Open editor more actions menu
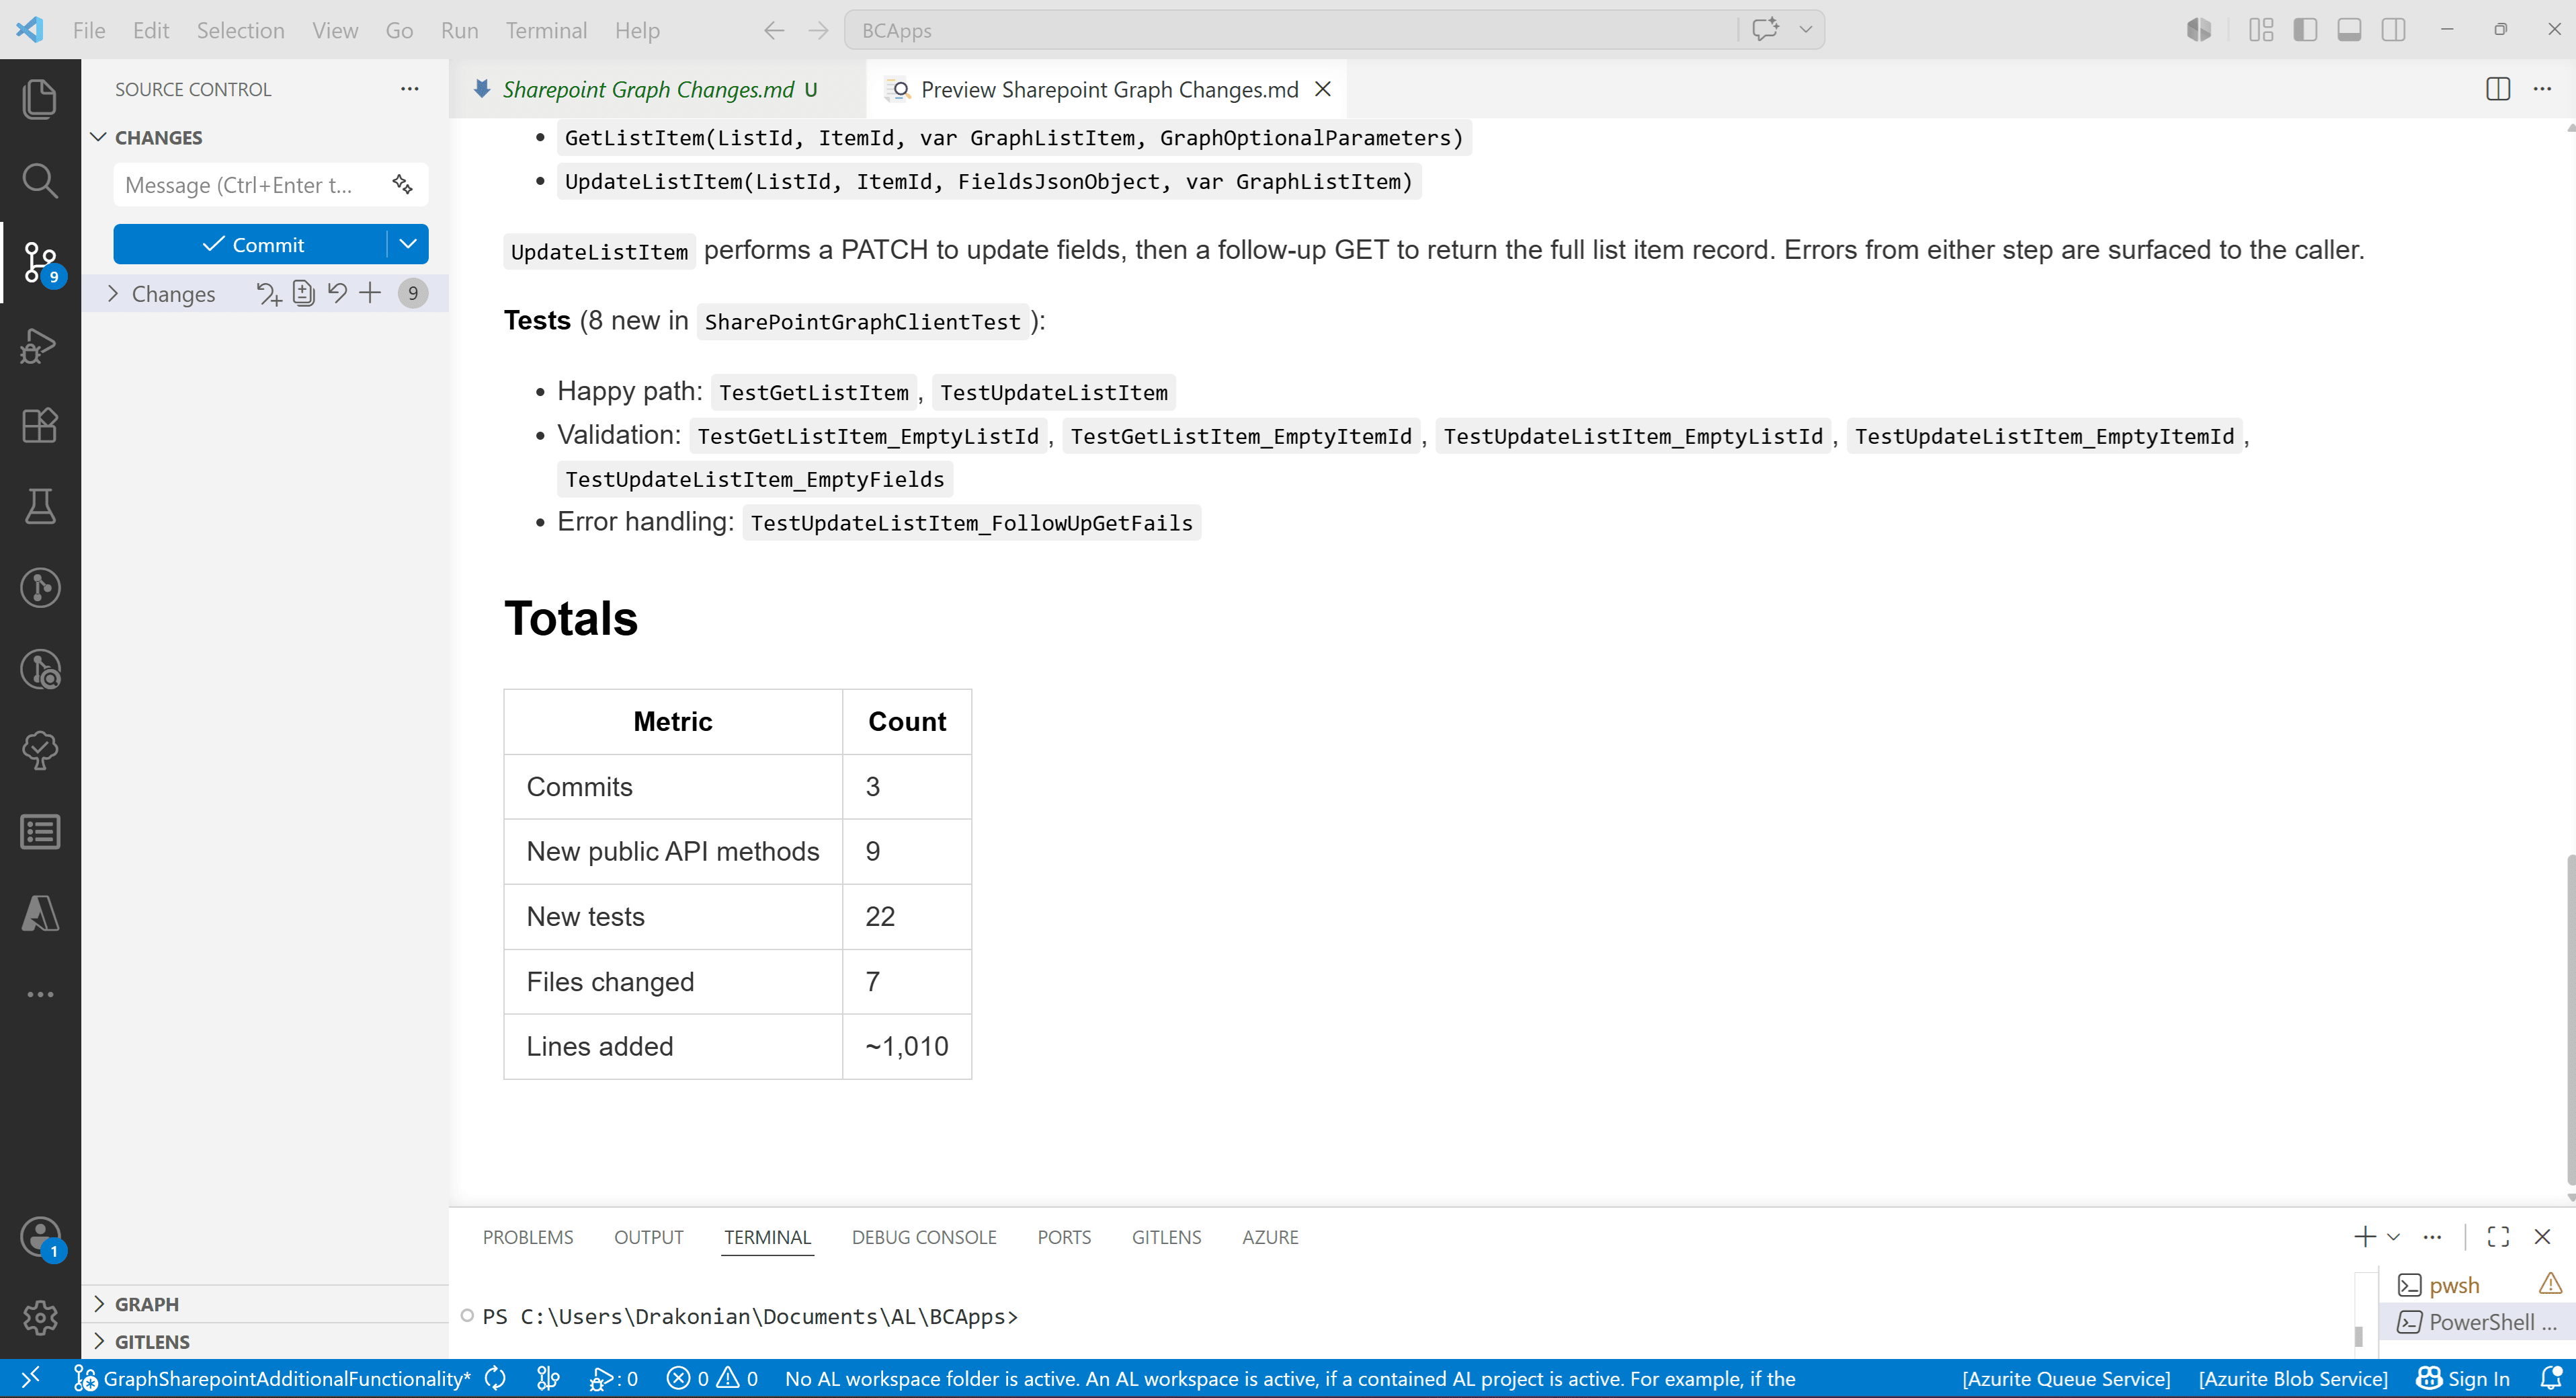The image size is (2576, 1398). tap(2541, 89)
